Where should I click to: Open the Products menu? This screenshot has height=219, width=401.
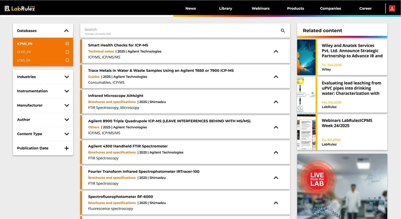click(296, 8)
